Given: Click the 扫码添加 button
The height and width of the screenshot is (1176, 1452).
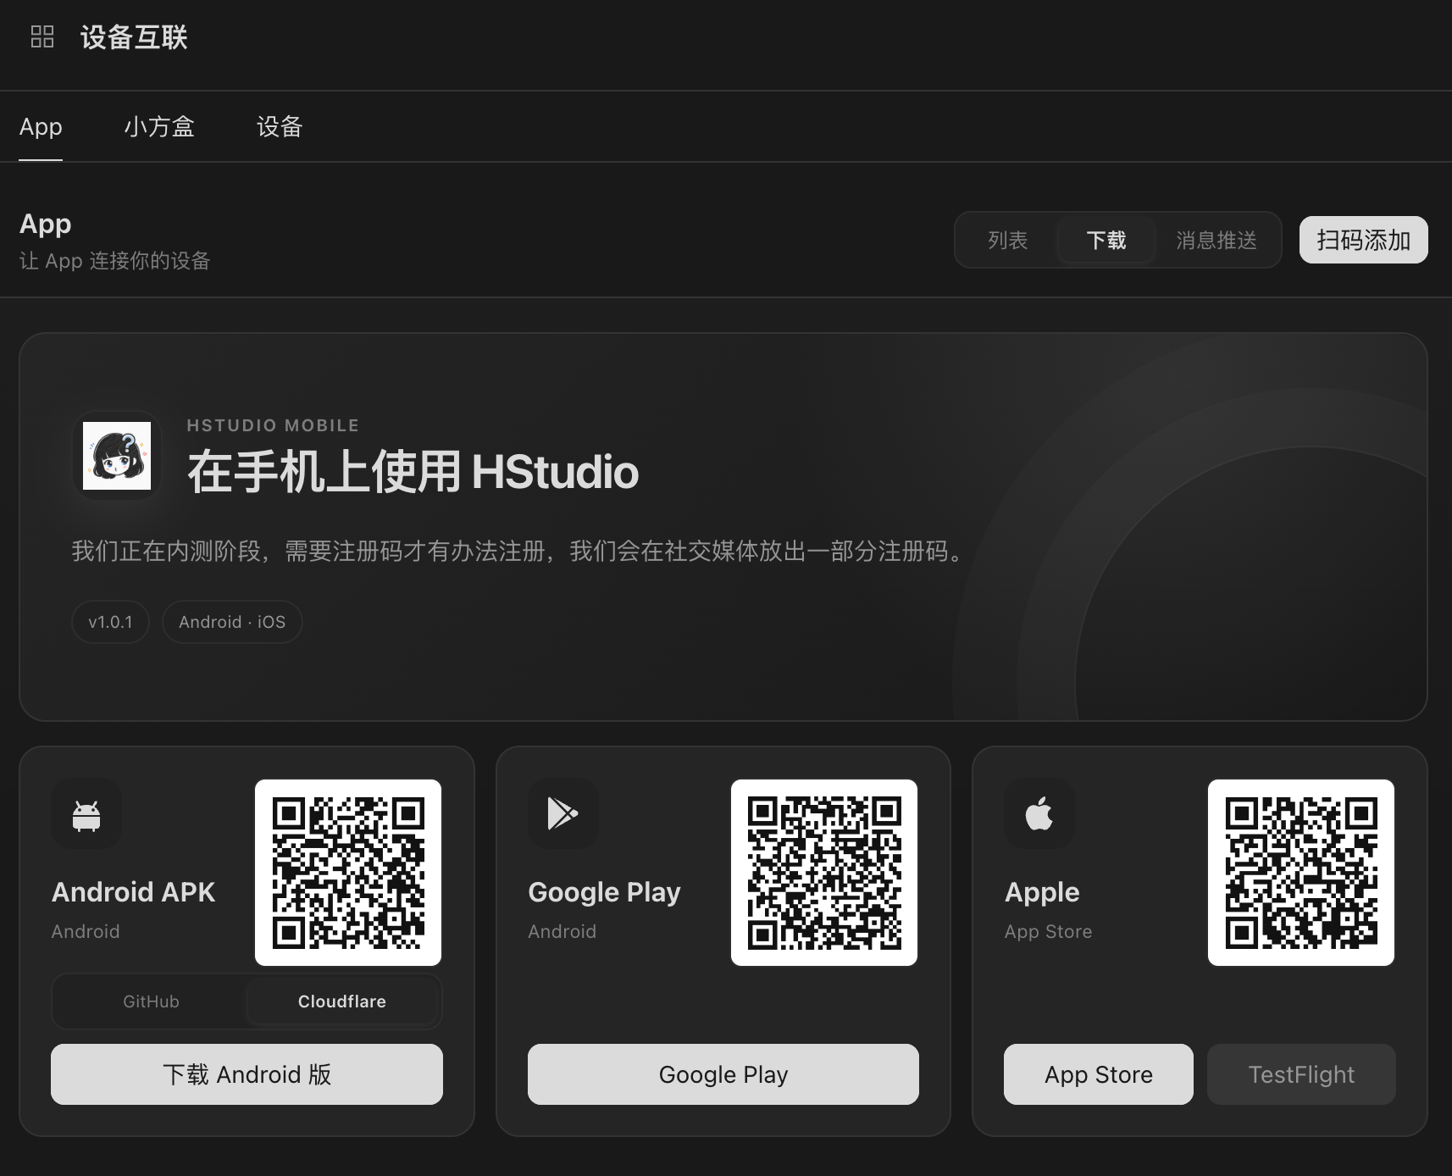Looking at the screenshot, I should click(1363, 240).
